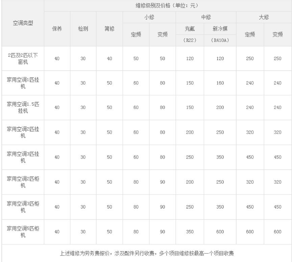
Task: Click the 家用空调1匹挂机 row label
Action: pyautogui.click(x=21, y=83)
